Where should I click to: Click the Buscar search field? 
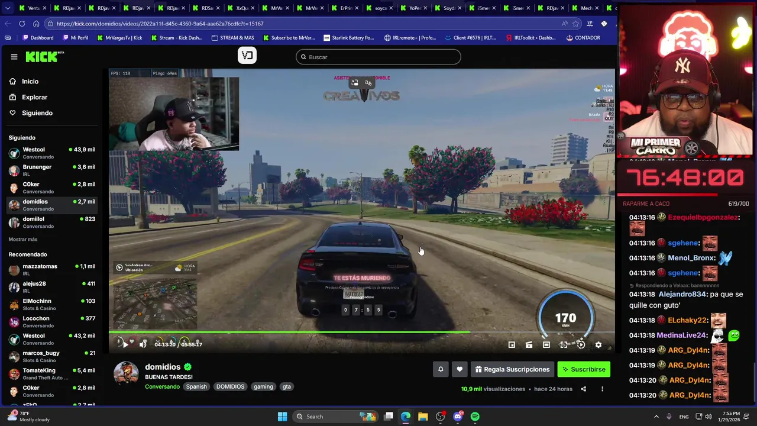point(378,57)
